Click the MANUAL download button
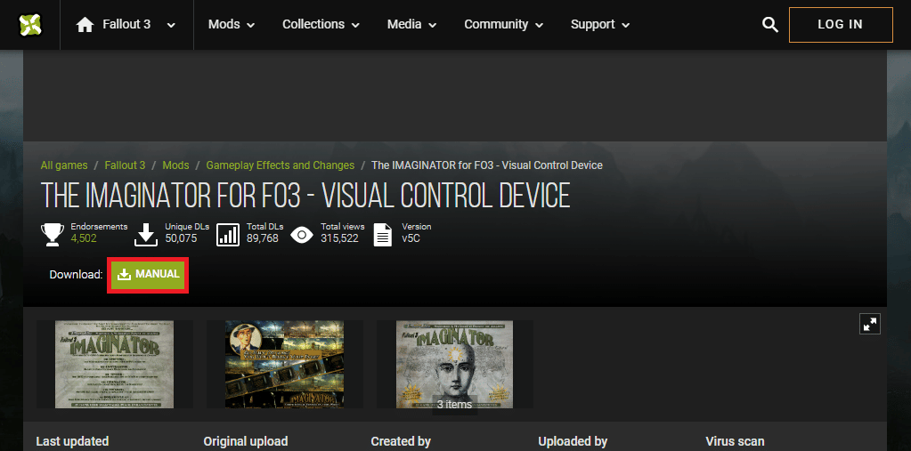 148,274
